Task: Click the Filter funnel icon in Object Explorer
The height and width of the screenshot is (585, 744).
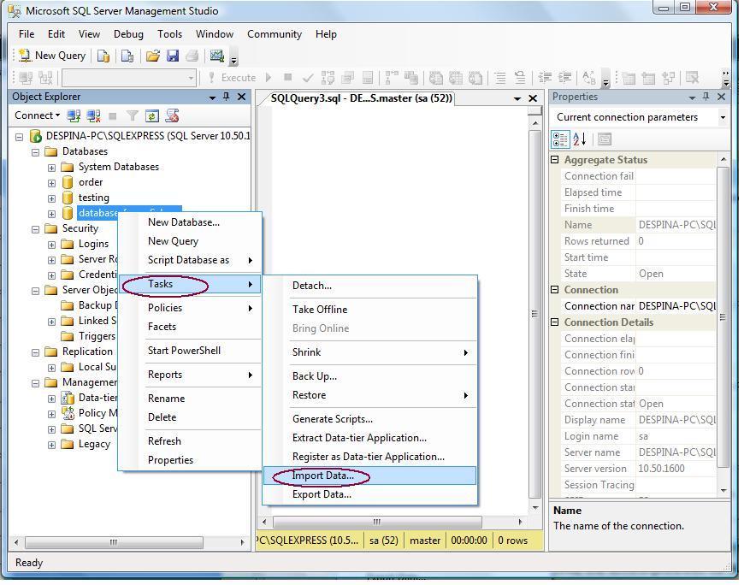Action: tap(133, 115)
